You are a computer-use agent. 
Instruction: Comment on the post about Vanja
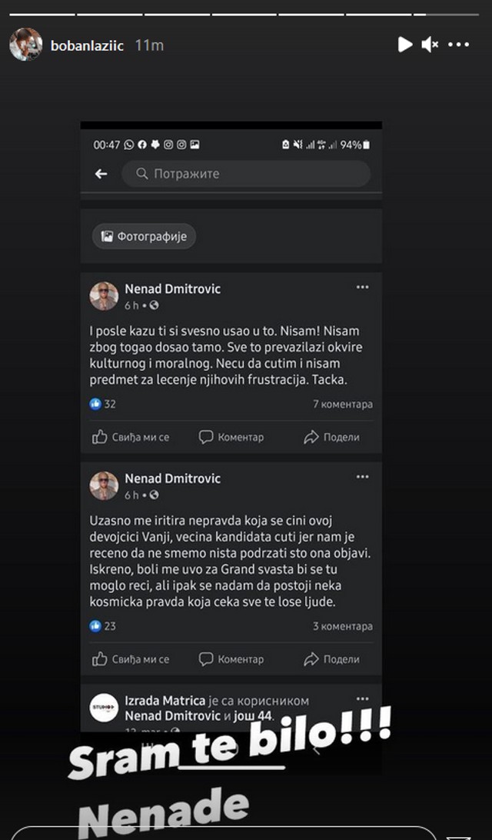click(x=231, y=659)
